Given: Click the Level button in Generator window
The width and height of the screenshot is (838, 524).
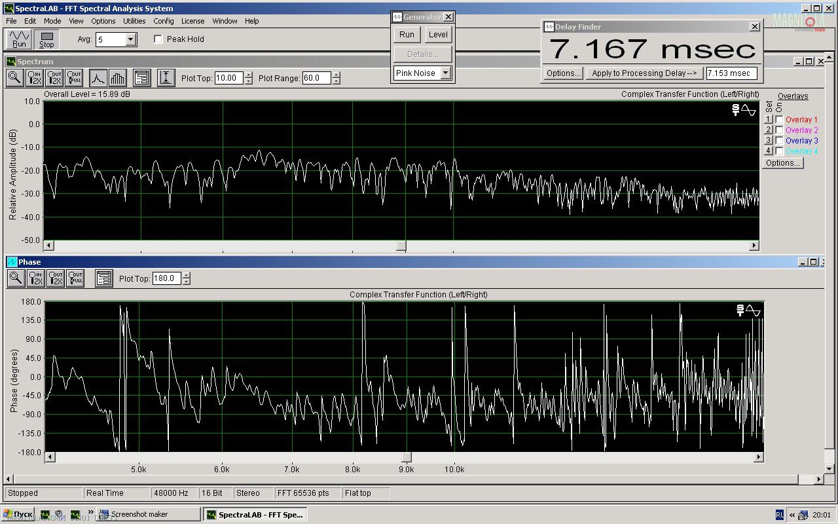Looking at the screenshot, I should click(x=438, y=35).
